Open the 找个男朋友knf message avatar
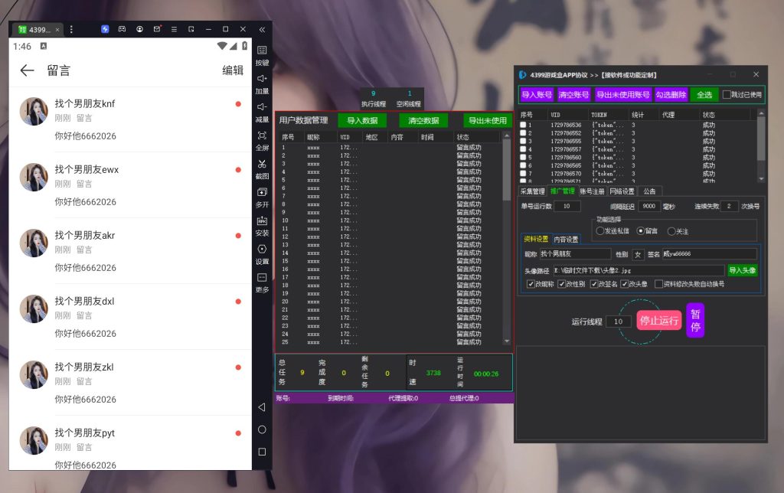This screenshot has height=493, width=784. [x=34, y=111]
